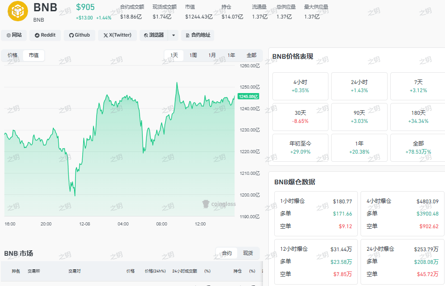Click the 市值 $1244.43亿 value
The height and width of the screenshot is (286, 445).
pos(199,17)
